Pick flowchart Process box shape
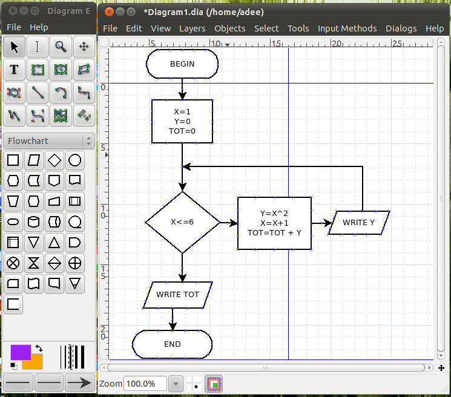Viewport: 451px width, 397px height. pyautogui.click(x=13, y=160)
